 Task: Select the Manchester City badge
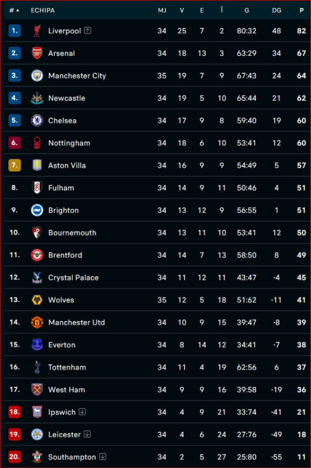point(36,75)
